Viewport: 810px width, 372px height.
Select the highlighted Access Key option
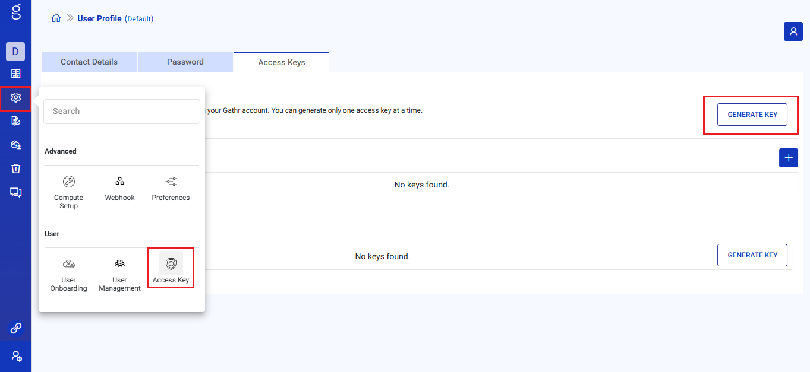[171, 268]
